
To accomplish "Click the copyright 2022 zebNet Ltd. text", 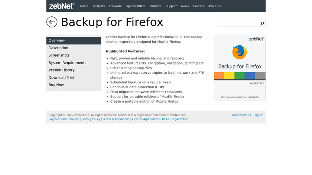I will coord(117,115).
